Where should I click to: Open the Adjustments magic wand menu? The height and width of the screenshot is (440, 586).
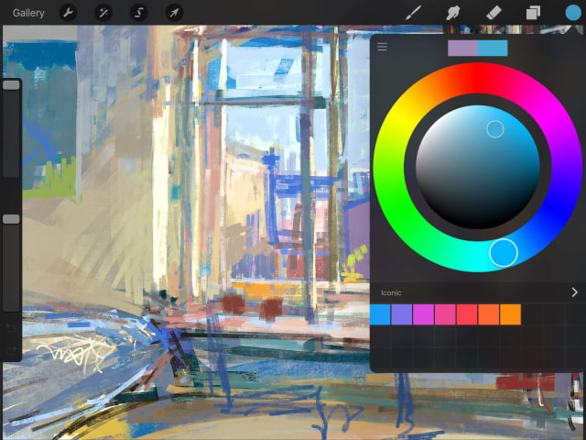pos(103,13)
